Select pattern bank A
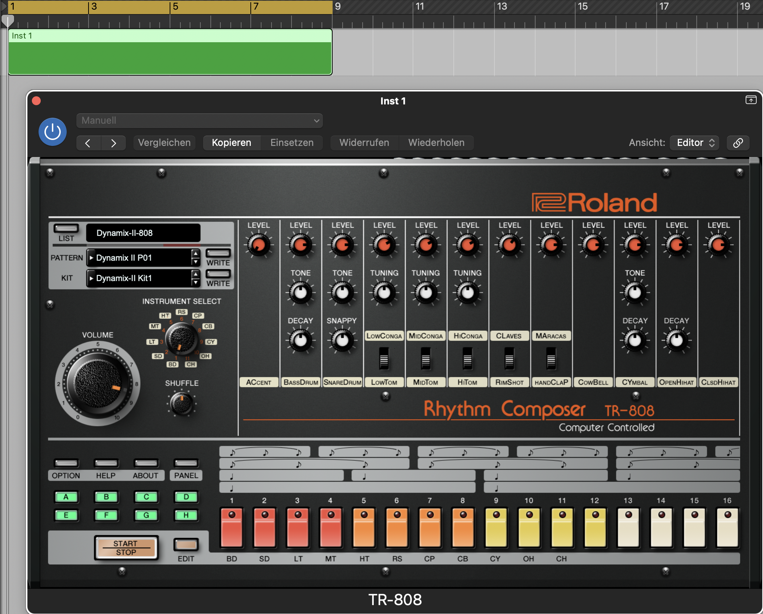This screenshot has width=763, height=614. 66,497
